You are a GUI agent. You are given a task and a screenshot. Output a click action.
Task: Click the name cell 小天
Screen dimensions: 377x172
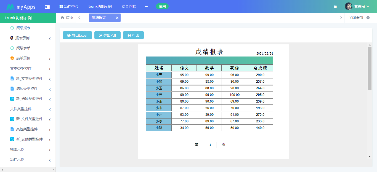tap(159, 75)
